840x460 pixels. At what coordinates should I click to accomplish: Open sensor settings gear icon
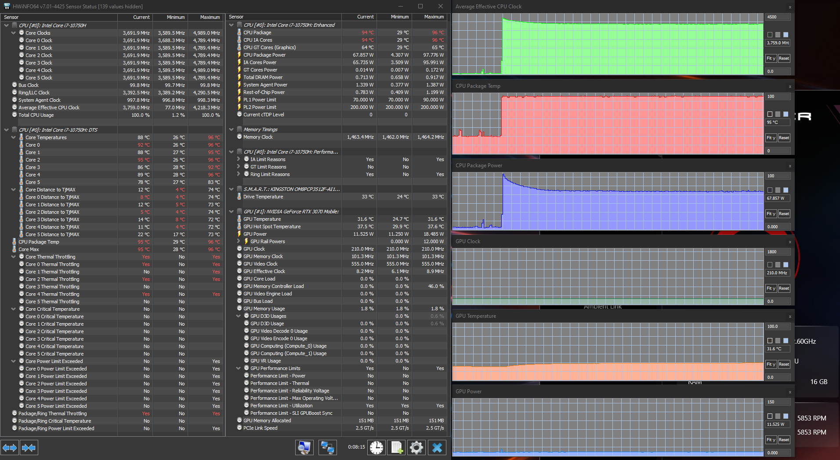coord(416,447)
